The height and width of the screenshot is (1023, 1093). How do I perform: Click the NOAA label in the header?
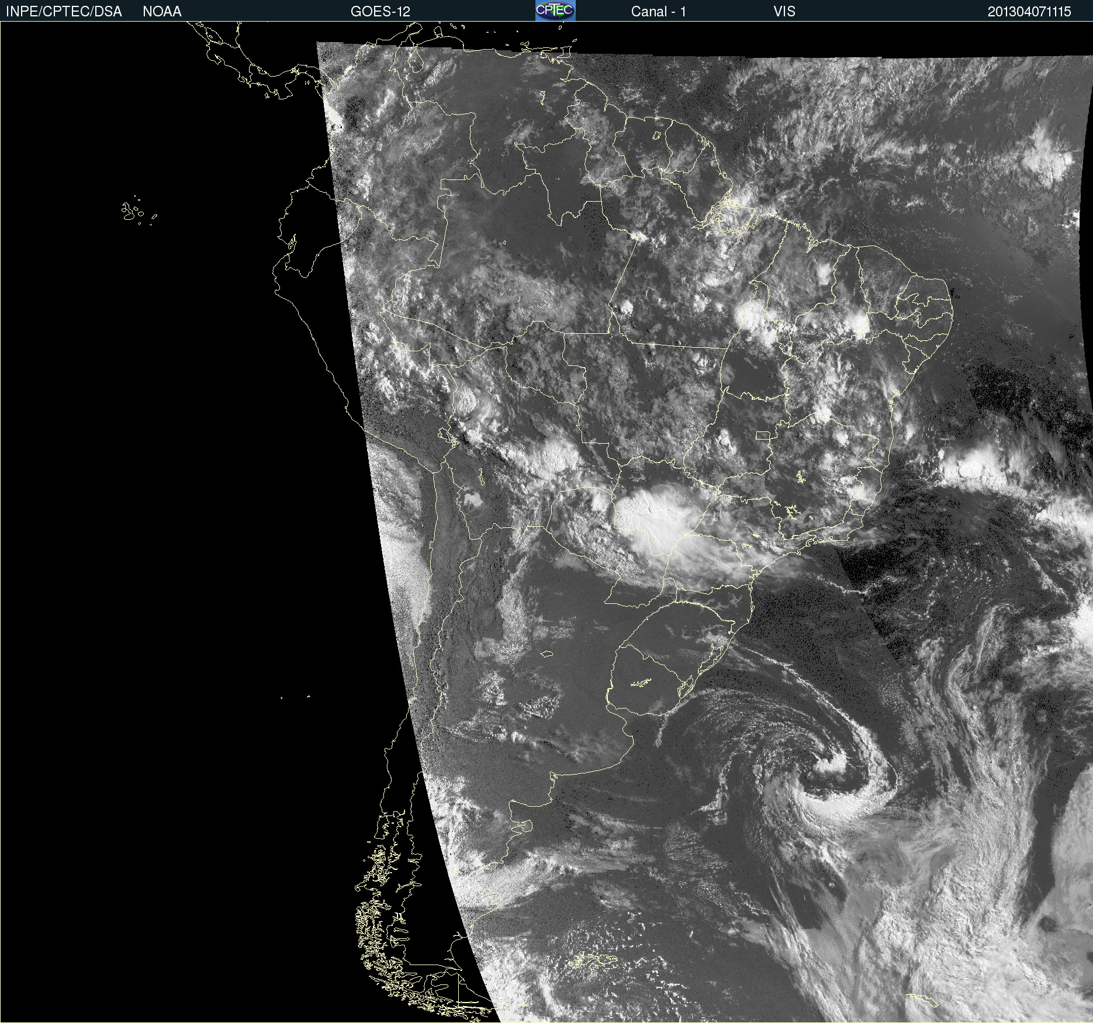coord(162,12)
